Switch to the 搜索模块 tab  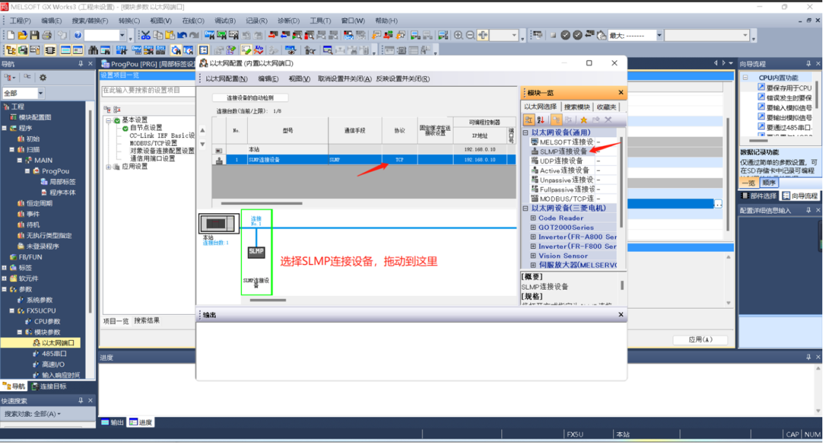tap(576, 107)
